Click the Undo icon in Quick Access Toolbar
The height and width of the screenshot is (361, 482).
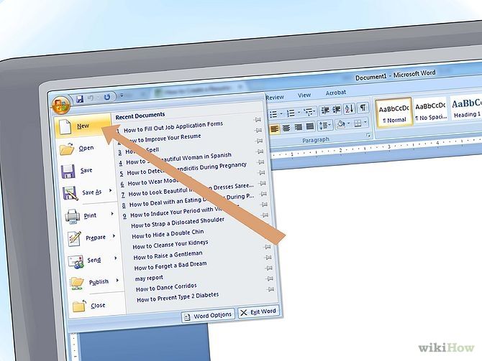click(x=91, y=98)
